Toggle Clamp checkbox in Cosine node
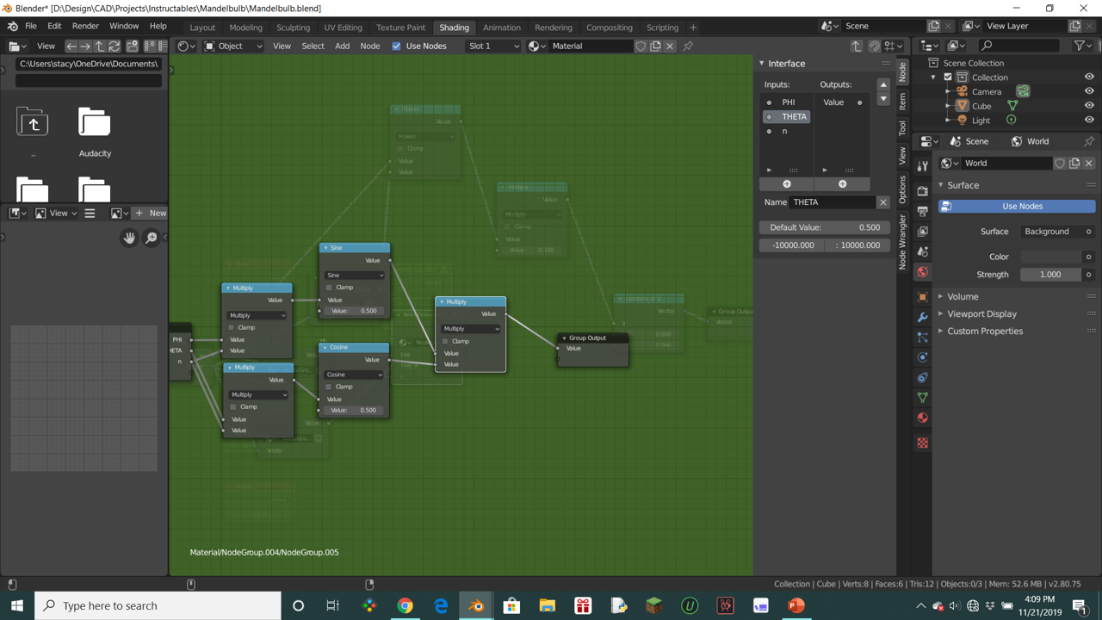The height and width of the screenshot is (620, 1102). [329, 387]
